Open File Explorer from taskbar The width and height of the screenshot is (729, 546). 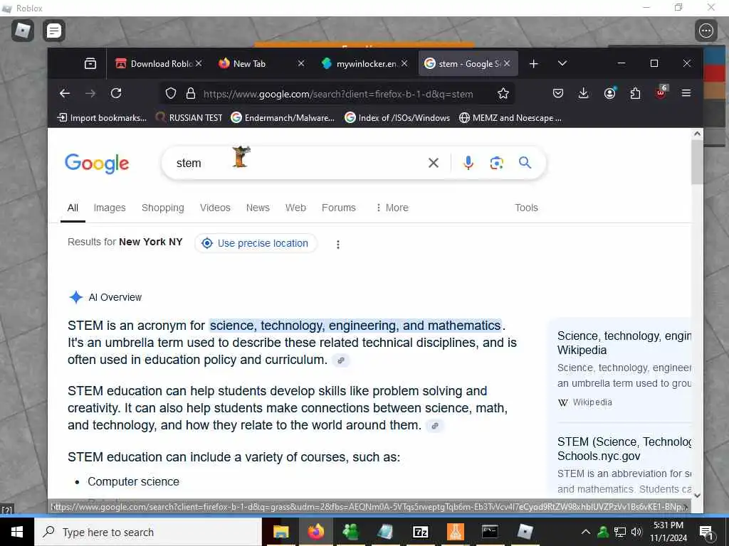280,532
